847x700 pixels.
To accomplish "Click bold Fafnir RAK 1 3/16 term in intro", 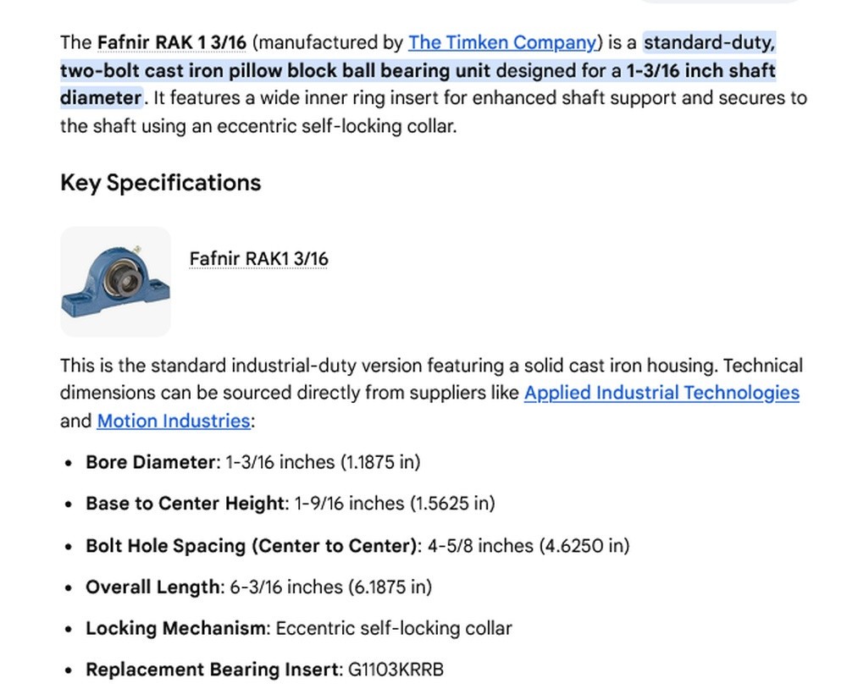I will (x=171, y=42).
